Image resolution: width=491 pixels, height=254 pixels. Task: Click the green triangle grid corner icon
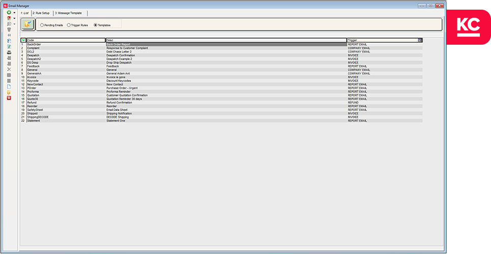tap(23, 40)
